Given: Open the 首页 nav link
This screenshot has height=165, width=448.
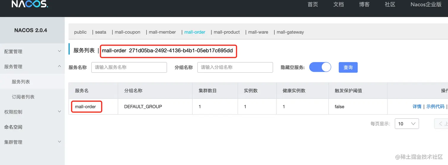Looking at the screenshot, I should point(313,4).
